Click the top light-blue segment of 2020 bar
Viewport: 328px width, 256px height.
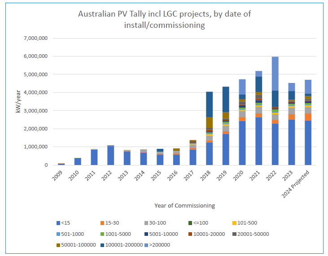pos(243,87)
